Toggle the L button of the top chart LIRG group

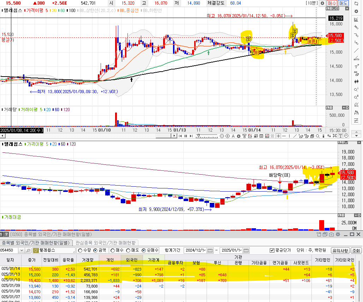click(x=327, y=8)
